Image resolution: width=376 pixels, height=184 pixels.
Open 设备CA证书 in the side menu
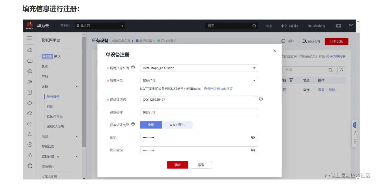(55, 127)
